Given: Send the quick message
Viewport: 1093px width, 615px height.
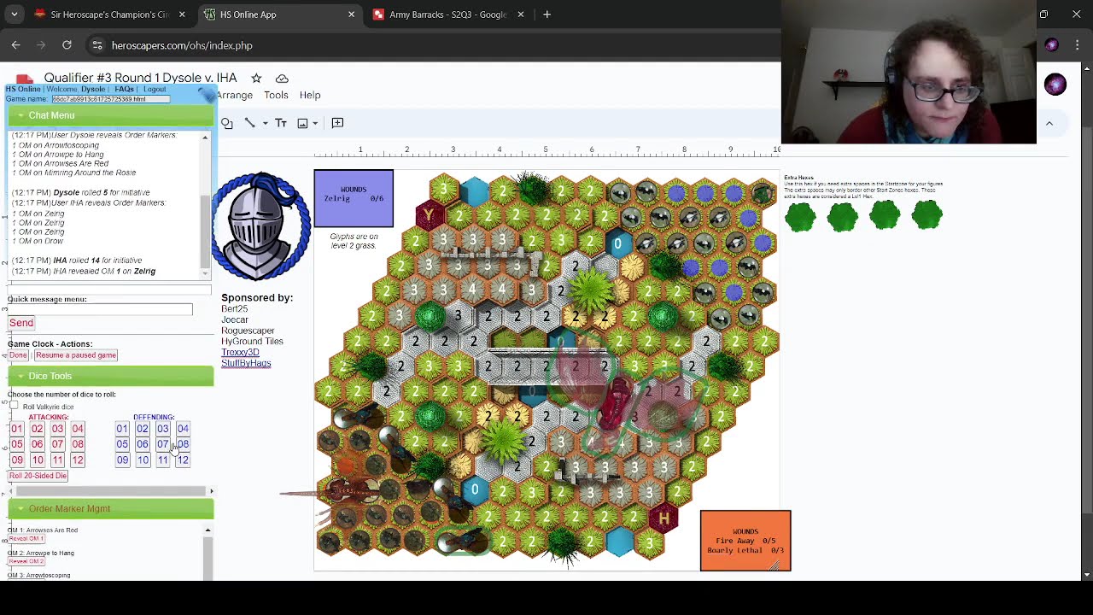Looking at the screenshot, I should click(x=21, y=323).
